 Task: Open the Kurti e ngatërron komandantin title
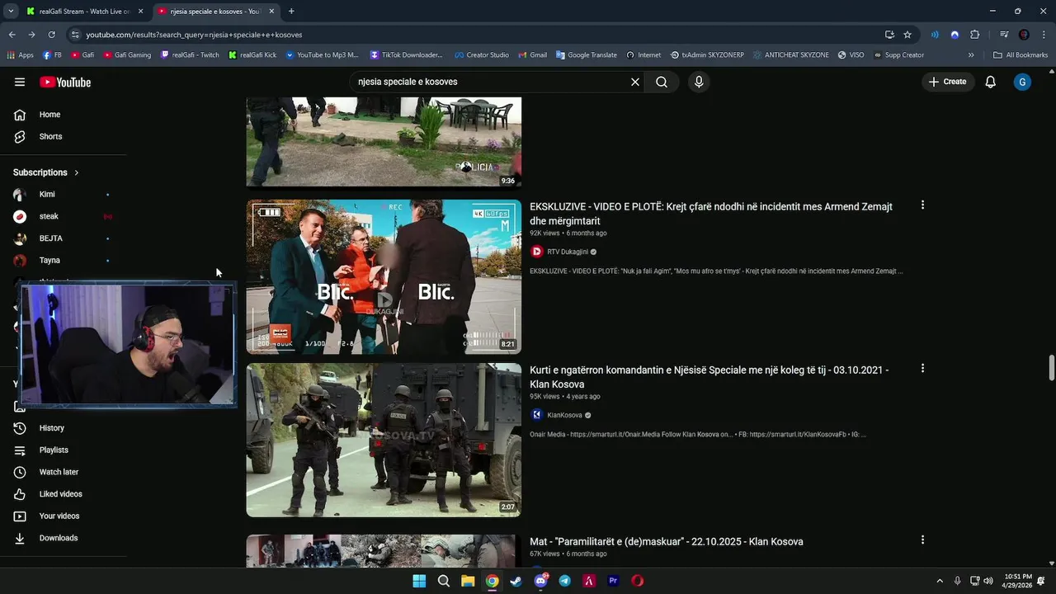tap(709, 377)
